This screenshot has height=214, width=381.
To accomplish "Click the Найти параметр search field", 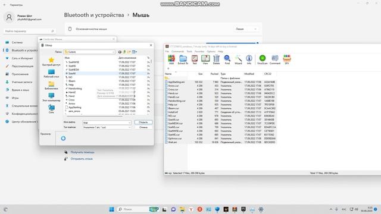I will (29, 31).
